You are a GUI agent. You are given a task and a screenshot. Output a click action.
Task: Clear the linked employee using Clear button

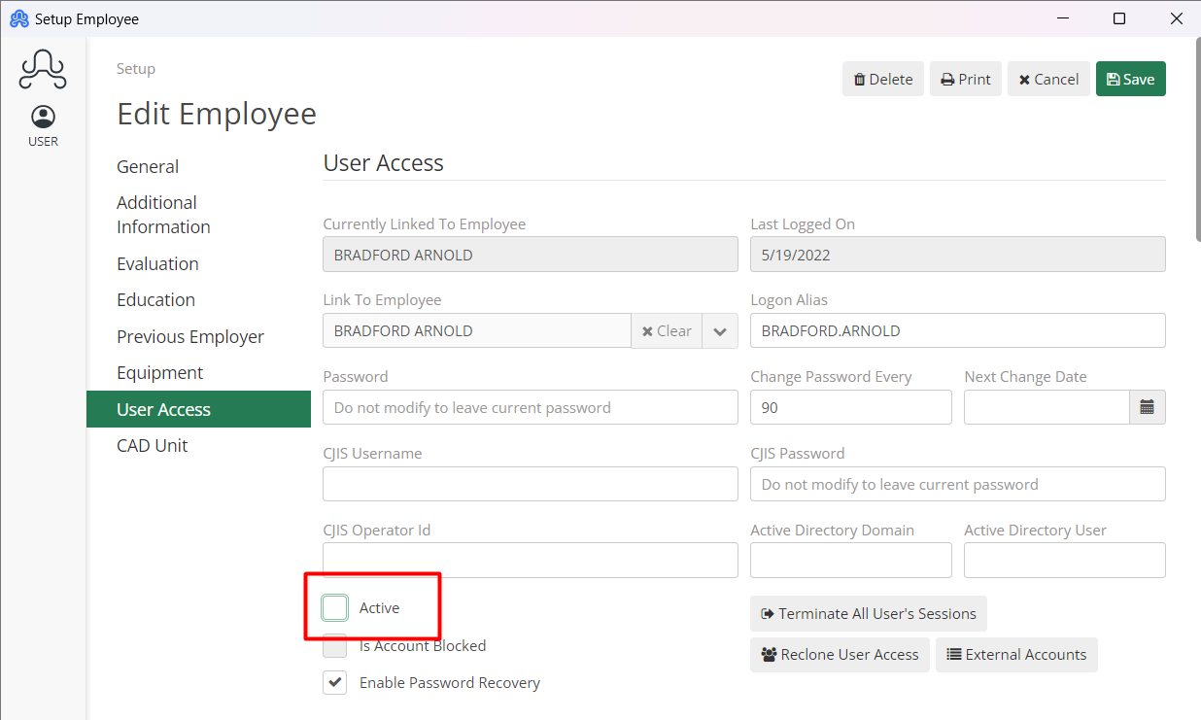(x=667, y=330)
